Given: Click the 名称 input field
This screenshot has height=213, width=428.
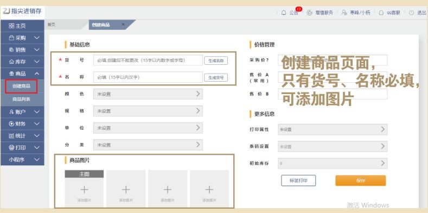Looking at the screenshot, I should (148, 77).
